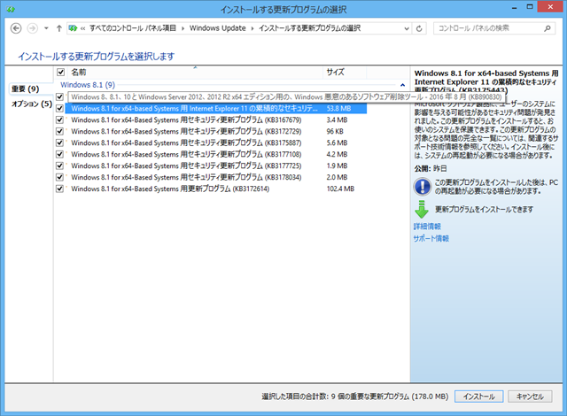Select the Internet Explorer 11 update row text
This screenshot has width=567, height=416.
pyautogui.click(x=194, y=108)
